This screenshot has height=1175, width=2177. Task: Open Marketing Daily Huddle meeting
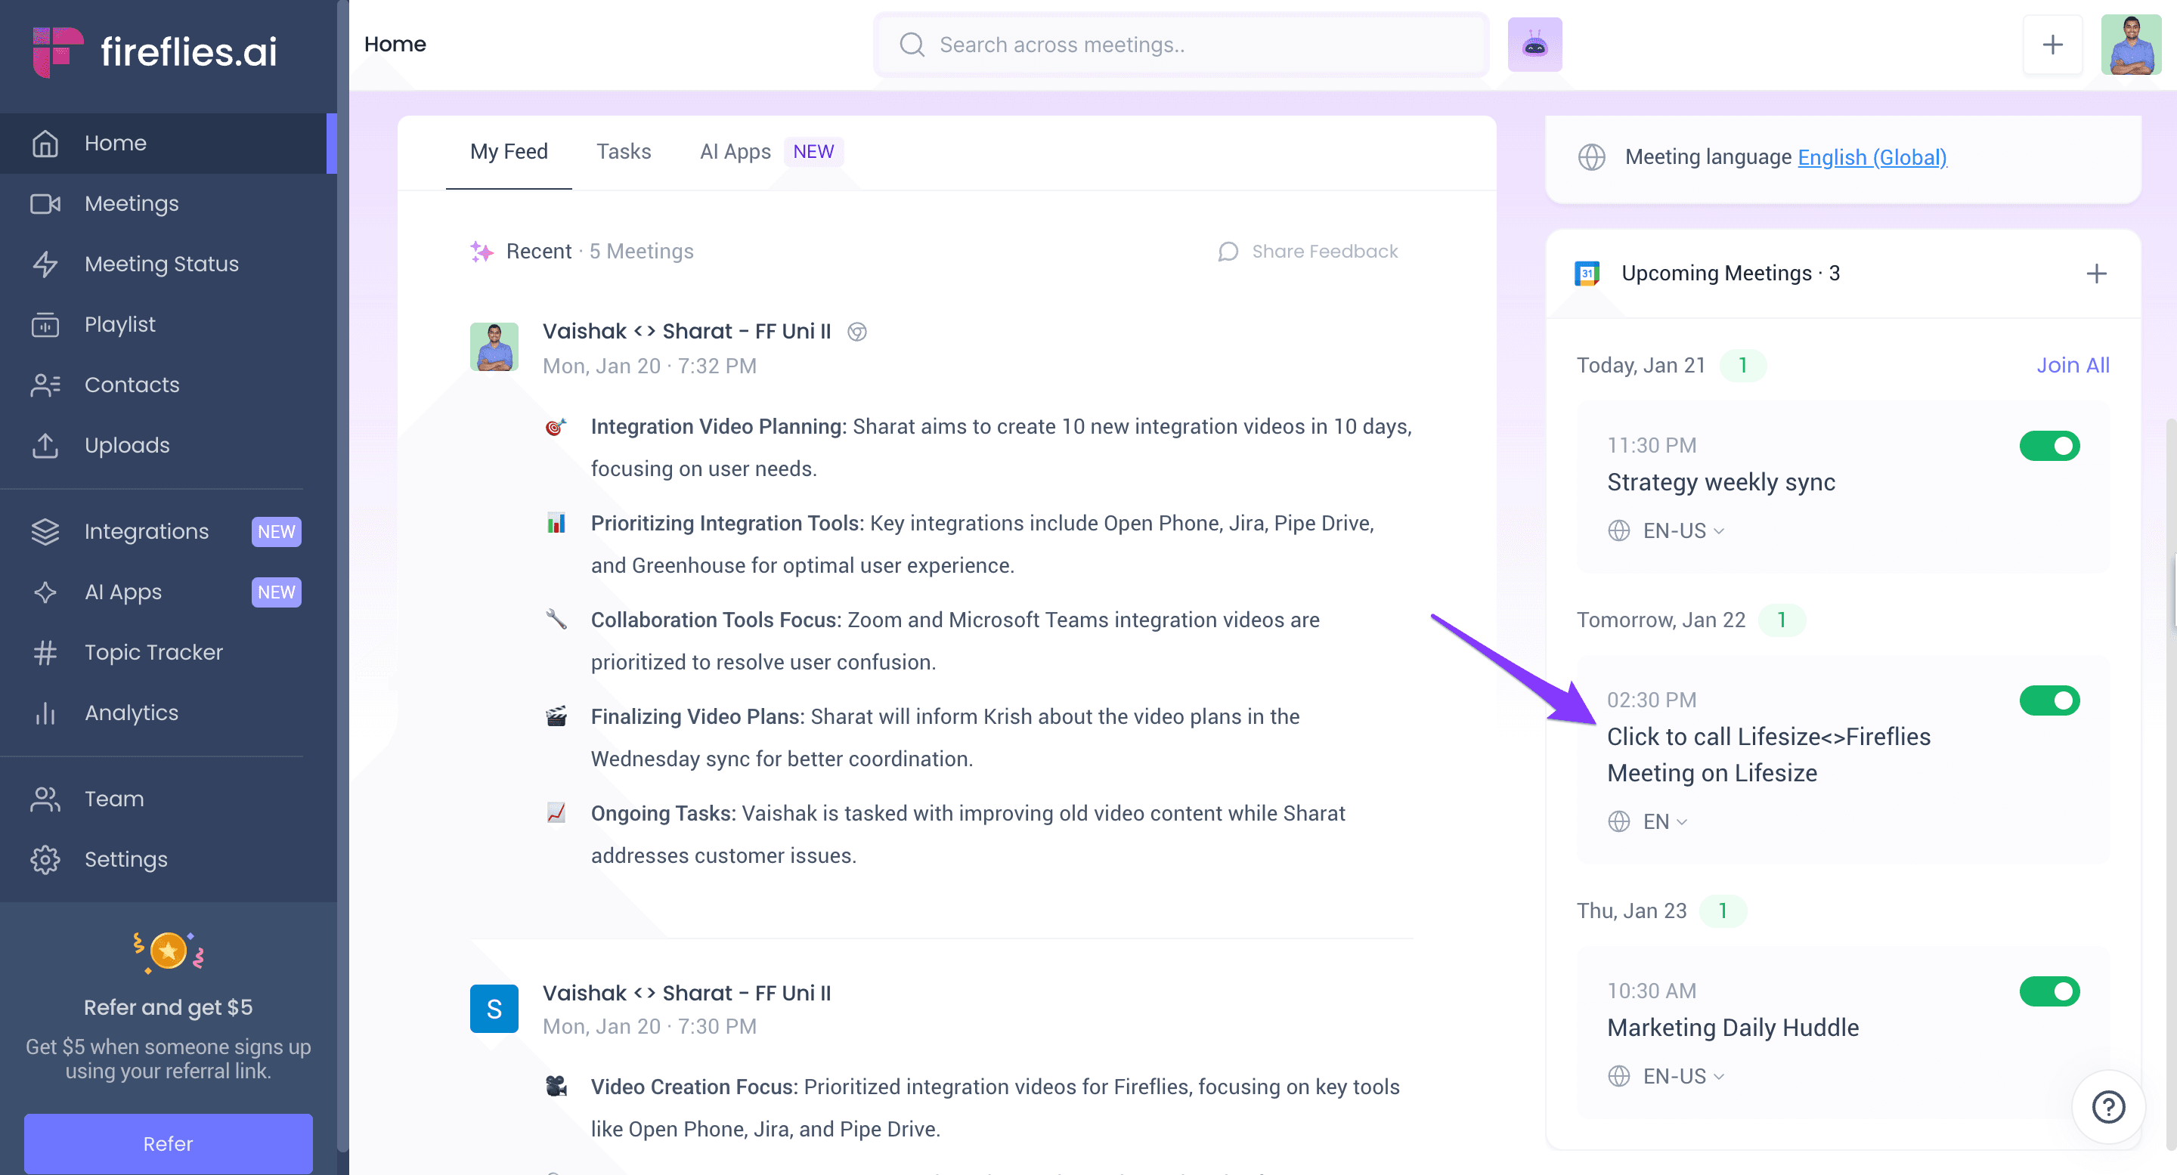pyautogui.click(x=1733, y=1028)
